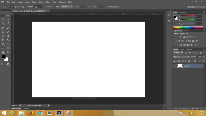Select the Quick Selection tool

pos(8,19)
